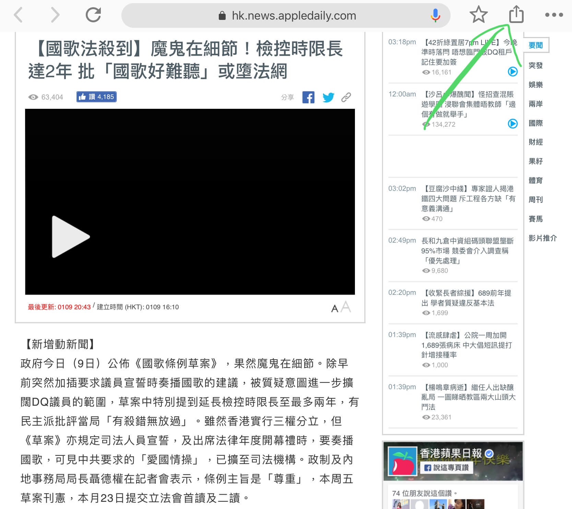Bookmark this page with the star
572x509 pixels.
pos(478,15)
